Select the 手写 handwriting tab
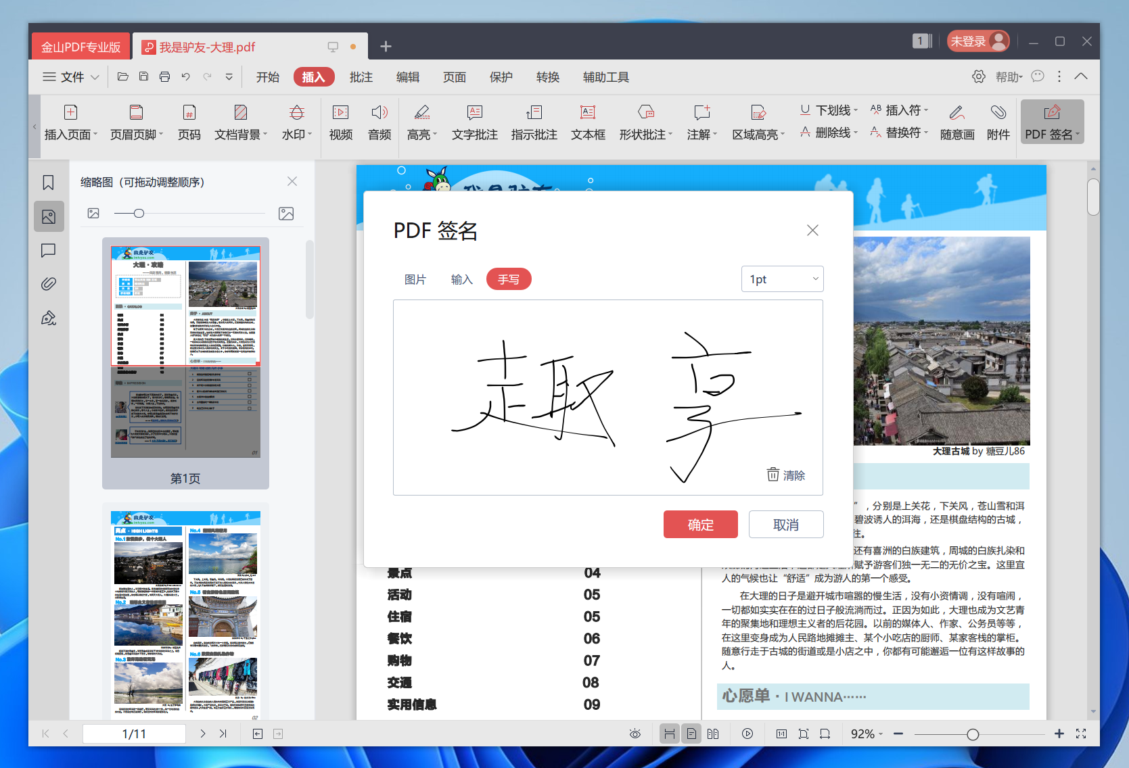 point(509,279)
